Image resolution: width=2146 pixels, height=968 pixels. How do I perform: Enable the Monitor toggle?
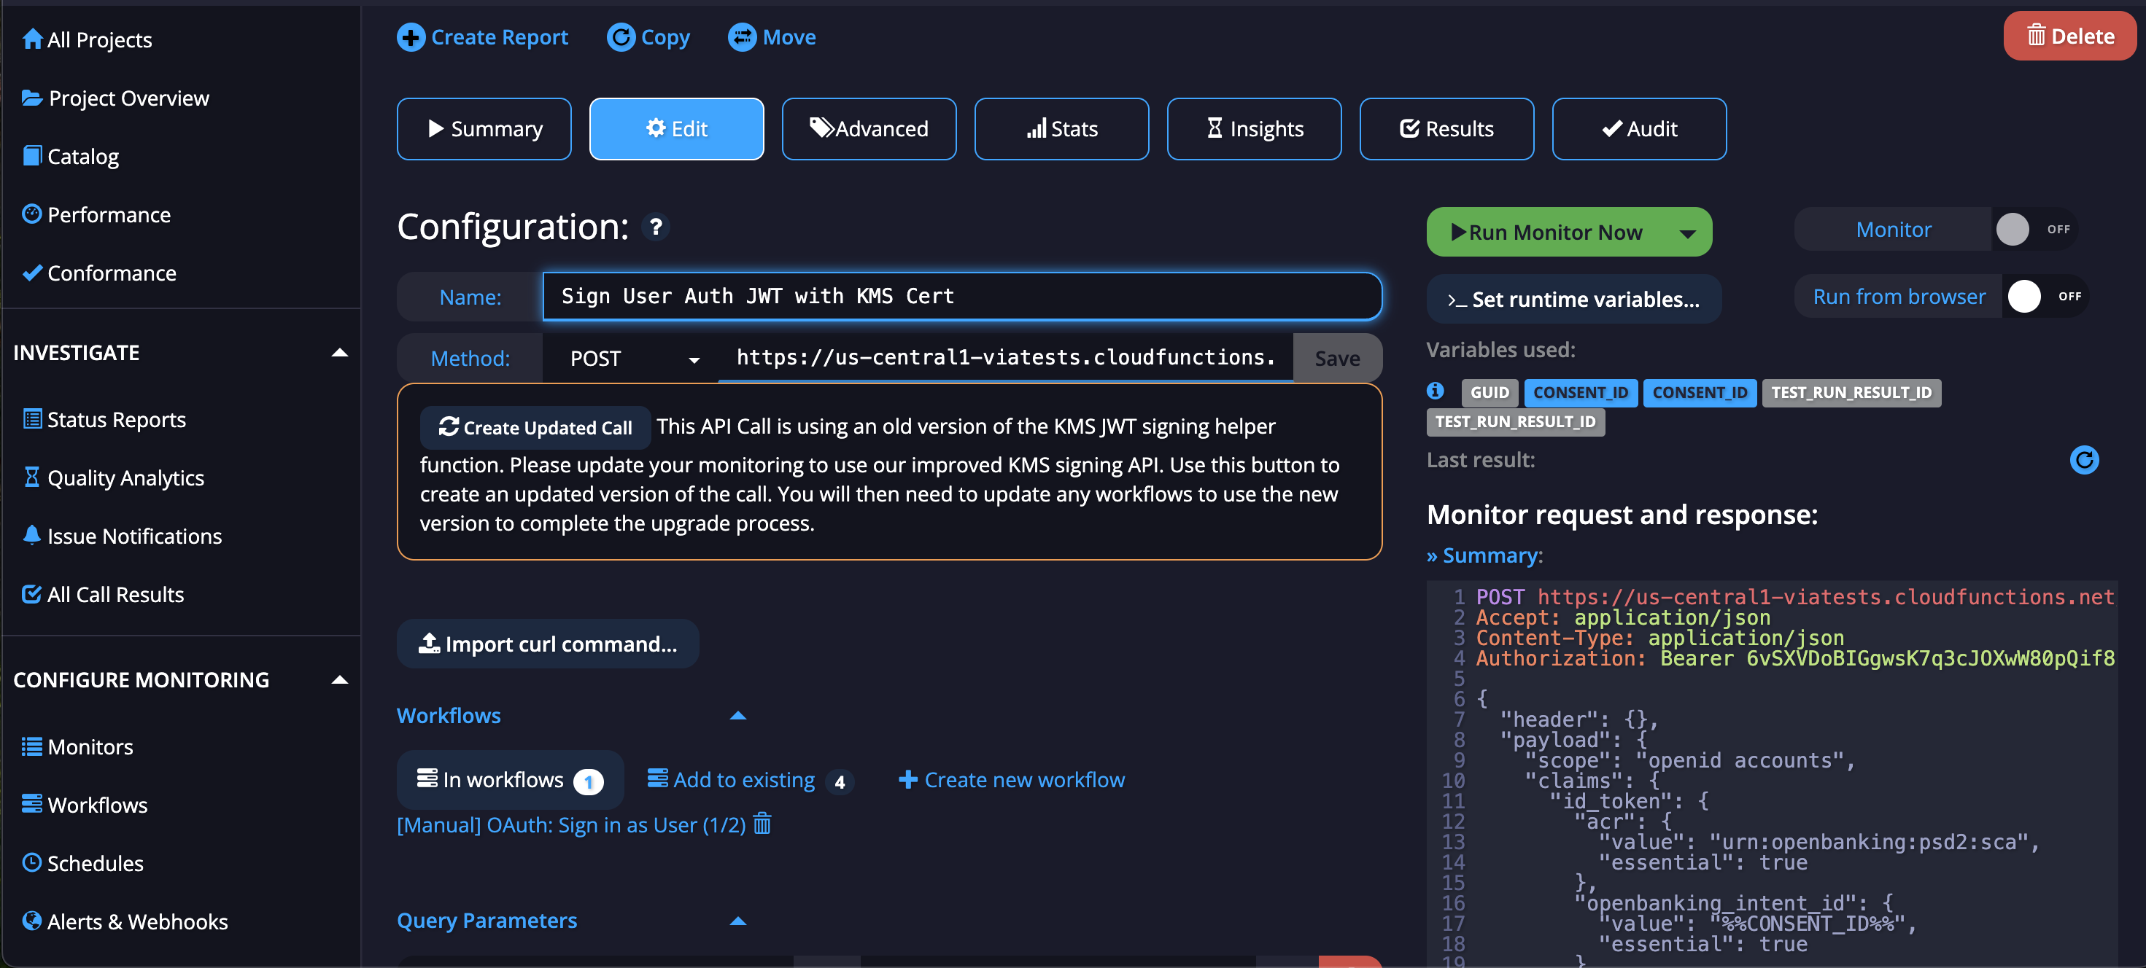pyautogui.click(x=2013, y=229)
